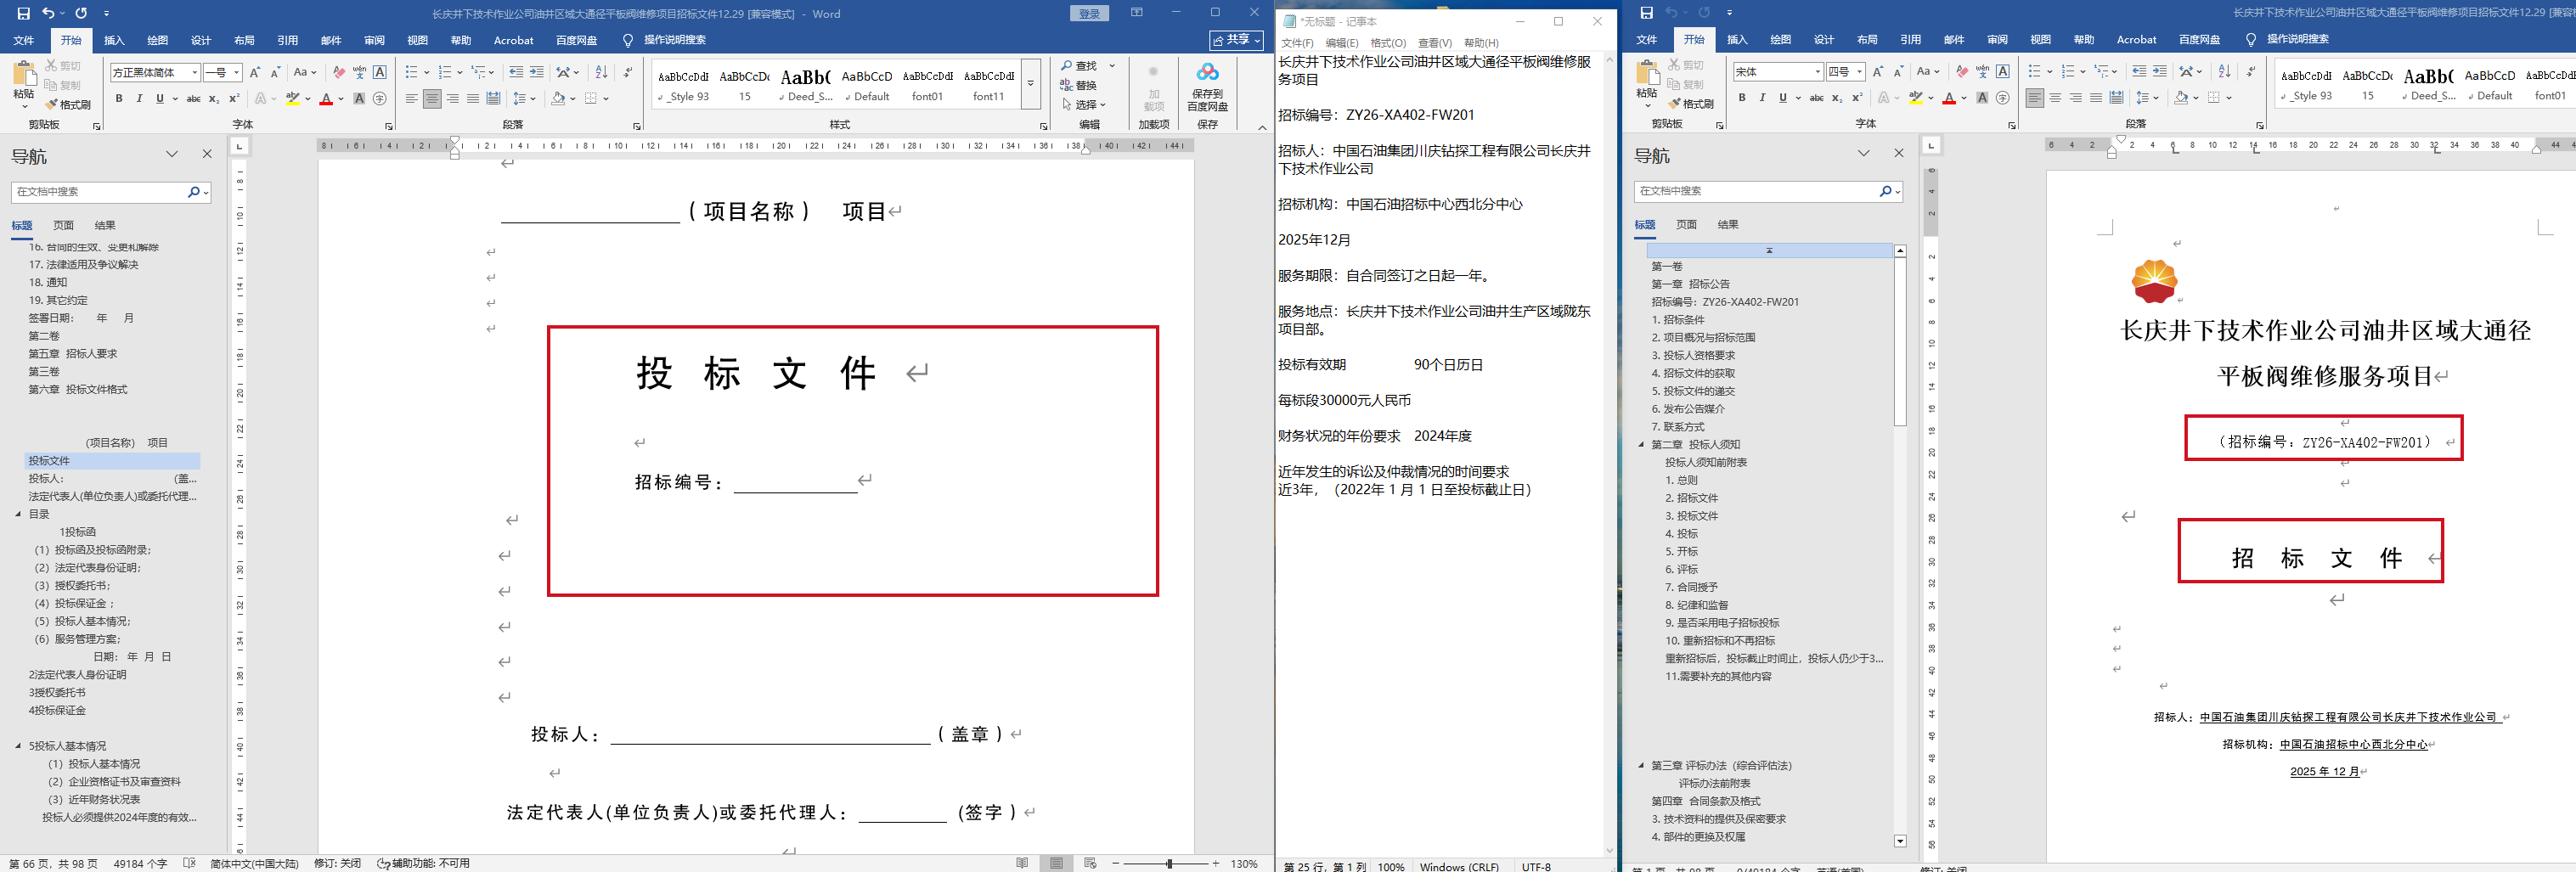Switch to read mode in left Word status bar
This screenshot has height=872, width=2576.
(1022, 863)
